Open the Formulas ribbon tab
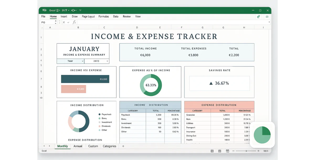 click(x=104, y=17)
